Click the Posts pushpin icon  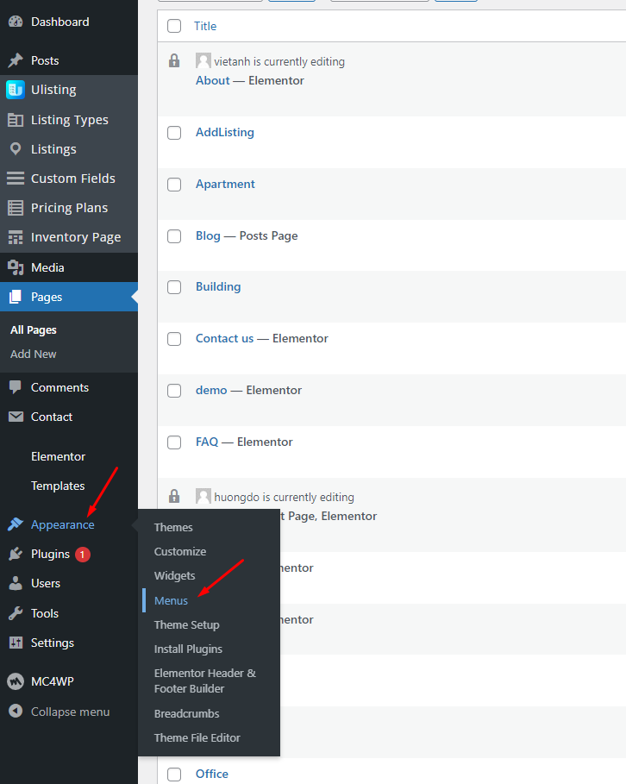coord(15,60)
